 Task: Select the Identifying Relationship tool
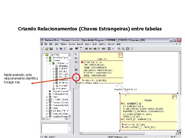pyautogui.click(x=76, y=77)
